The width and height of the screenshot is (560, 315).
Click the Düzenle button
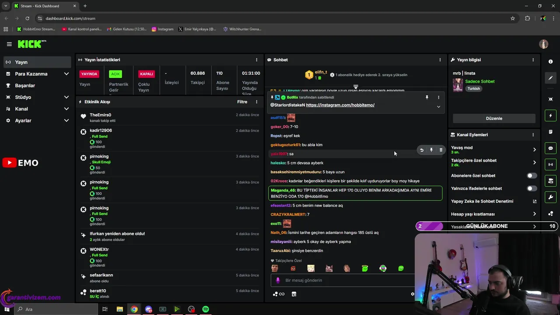coord(494,119)
